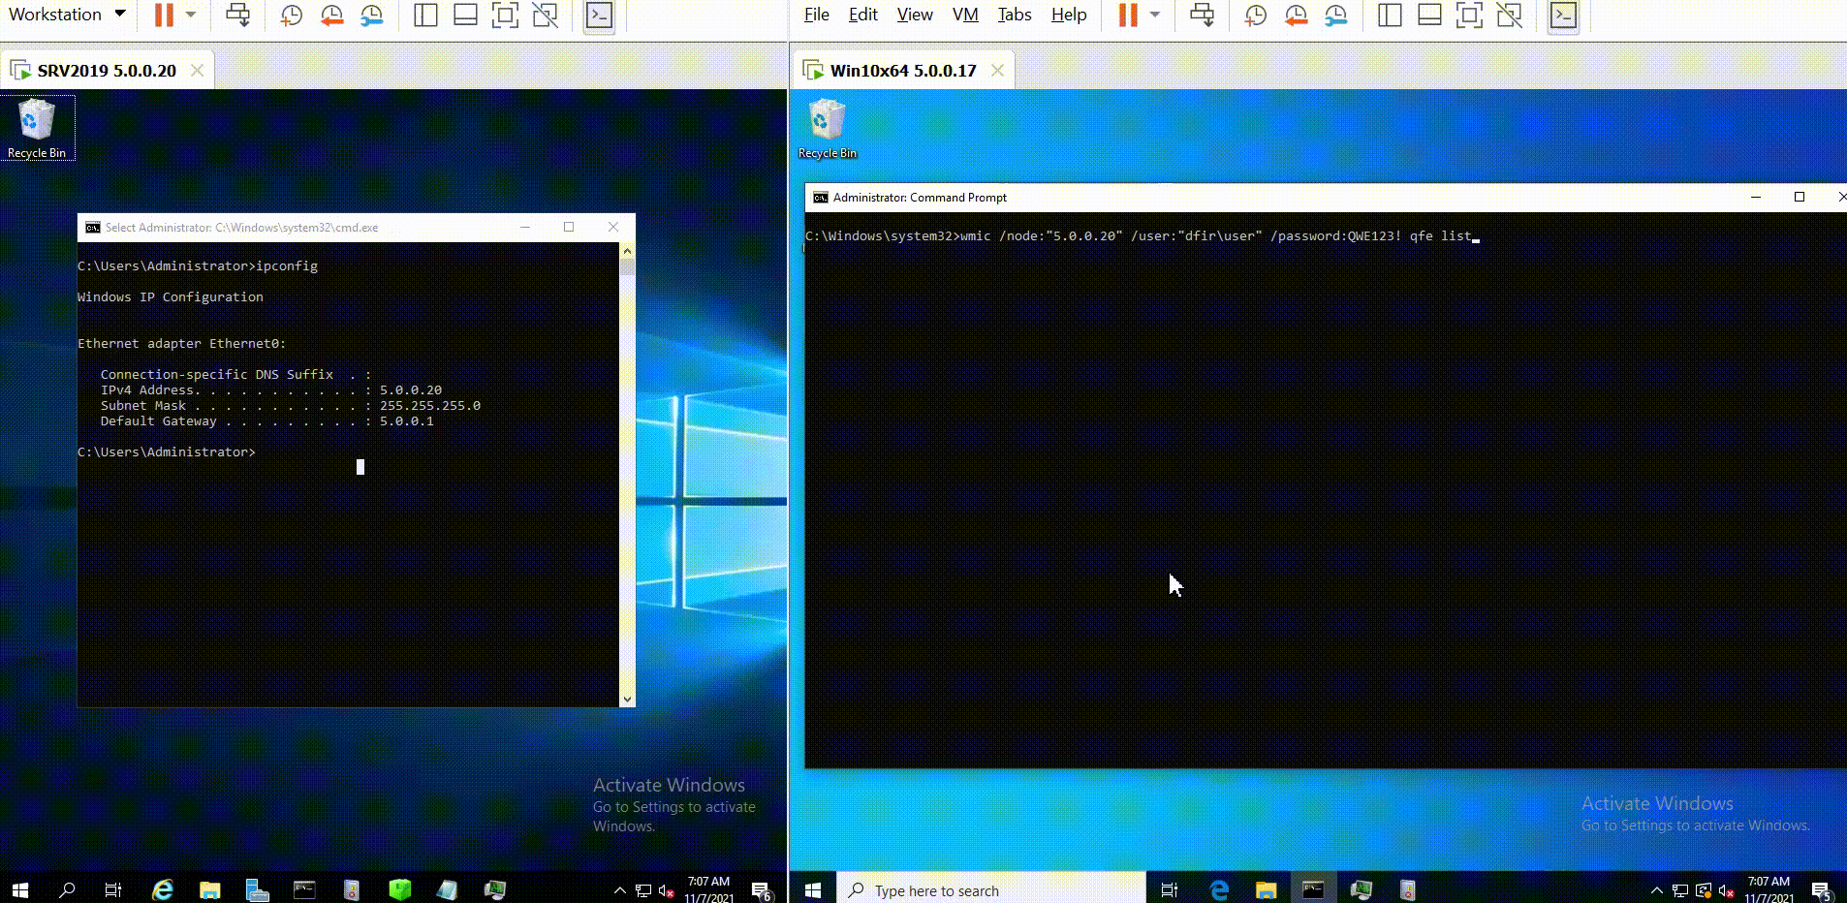Open the snapshot manager in the left VMware window

tap(371, 15)
